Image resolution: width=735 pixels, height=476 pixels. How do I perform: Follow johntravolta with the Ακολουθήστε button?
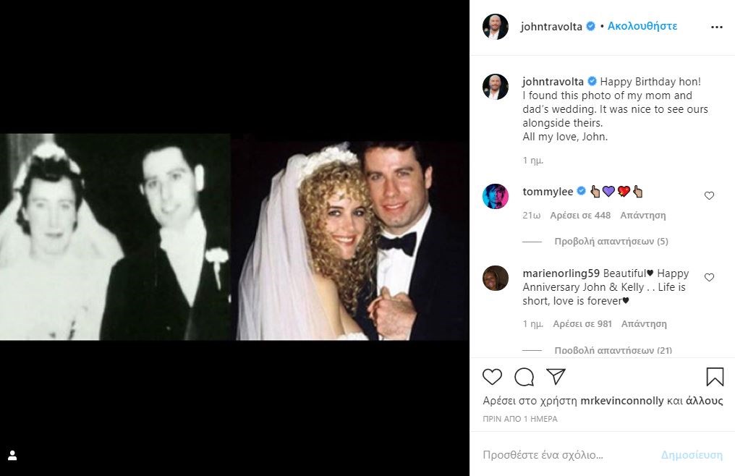tap(642, 26)
